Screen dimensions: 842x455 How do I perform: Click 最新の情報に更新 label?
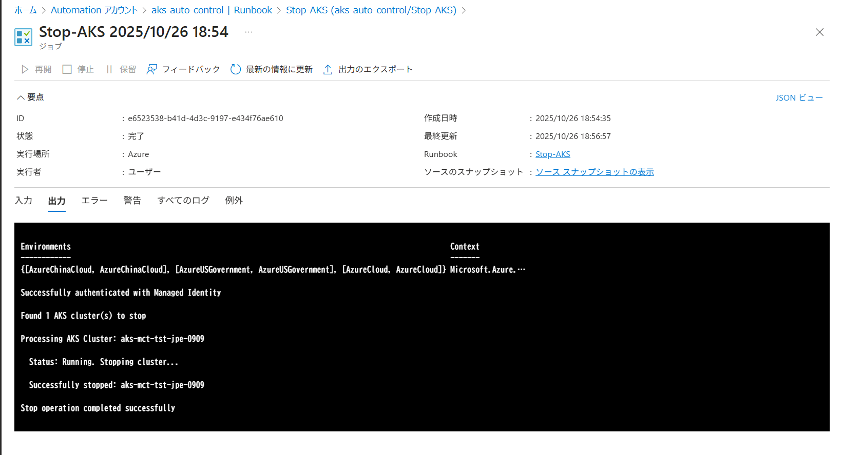pyautogui.click(x=279, y=69)
